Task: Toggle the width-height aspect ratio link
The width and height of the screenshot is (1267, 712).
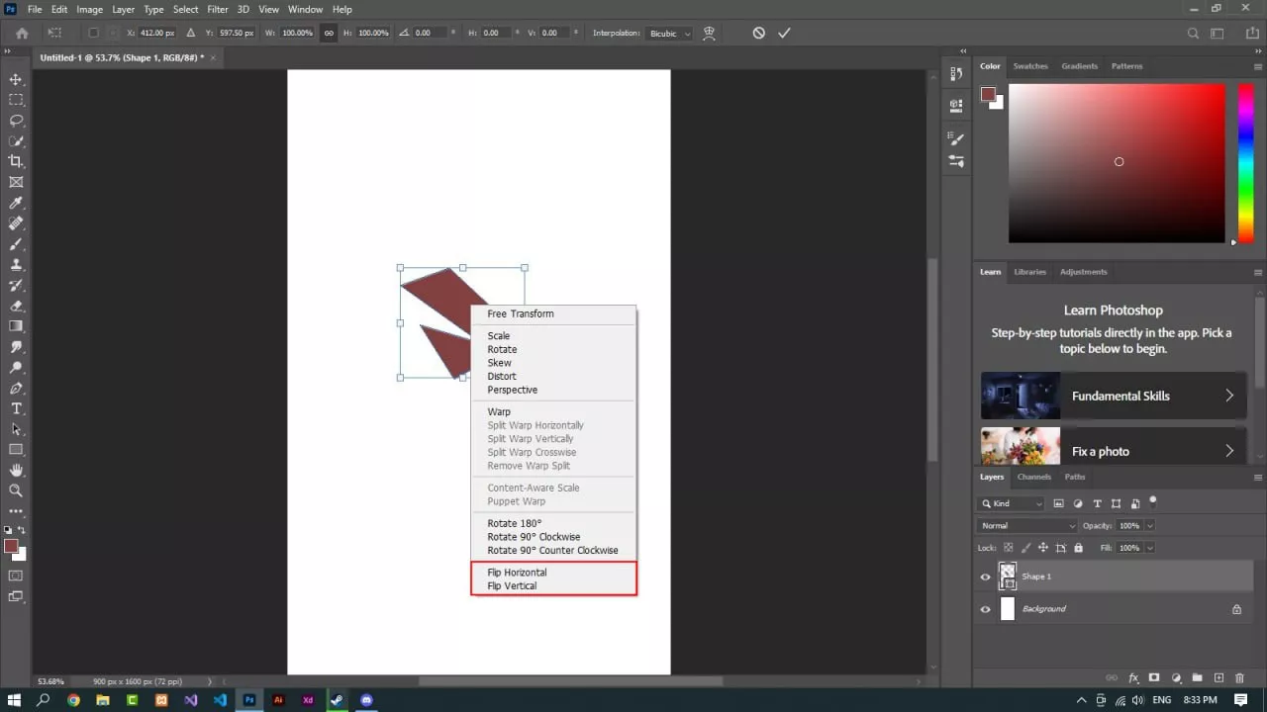Action: tap(329, 33)
